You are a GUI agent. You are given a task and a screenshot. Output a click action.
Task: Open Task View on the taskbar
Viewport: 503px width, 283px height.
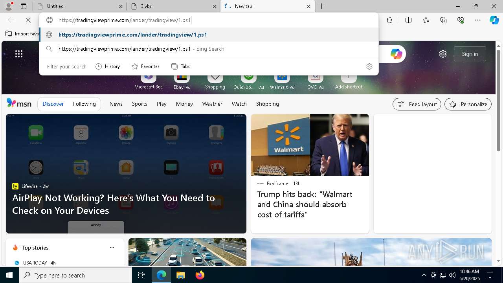point(141,275)
